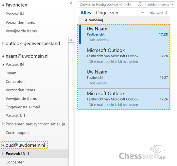Select the spam folder

click(12, 73)
